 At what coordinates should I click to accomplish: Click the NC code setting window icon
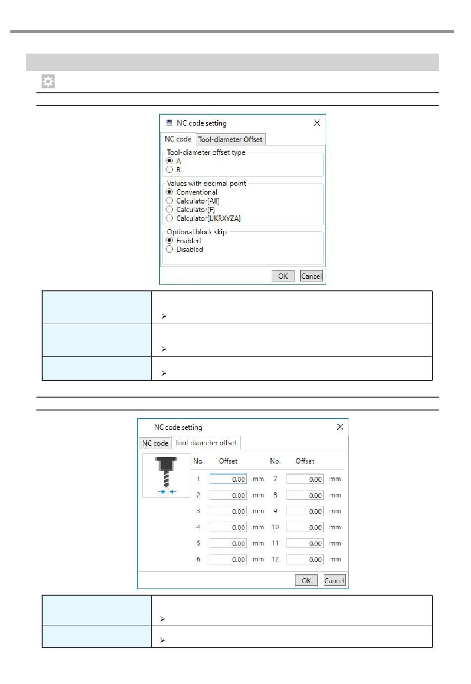[x=169, y=123]
